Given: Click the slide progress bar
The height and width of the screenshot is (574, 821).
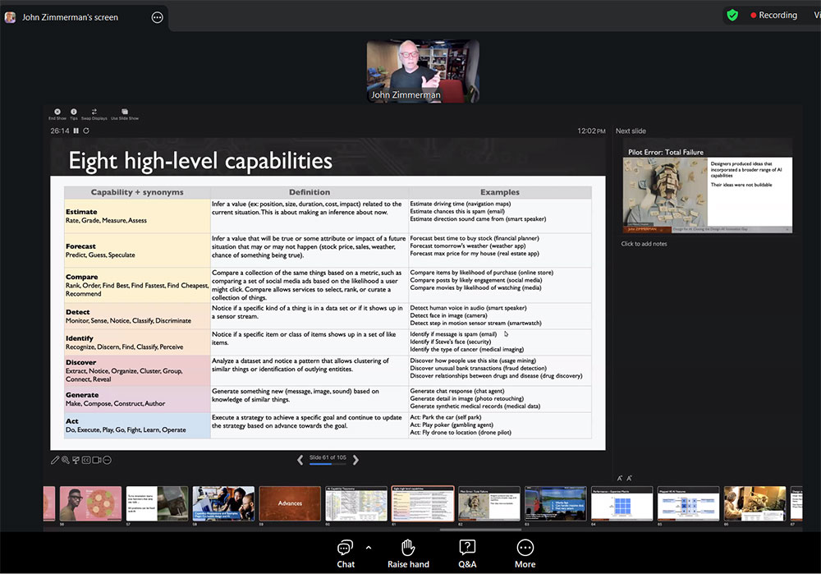Looking at the screenshot, I should 327,464.
